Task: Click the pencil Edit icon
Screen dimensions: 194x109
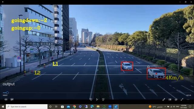Action: [x=164, y=99]
